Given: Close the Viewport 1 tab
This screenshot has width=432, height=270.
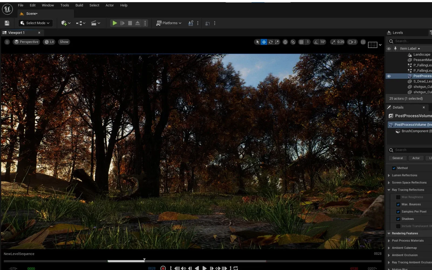Looking at the screenshot, I should tap(39, 33).
